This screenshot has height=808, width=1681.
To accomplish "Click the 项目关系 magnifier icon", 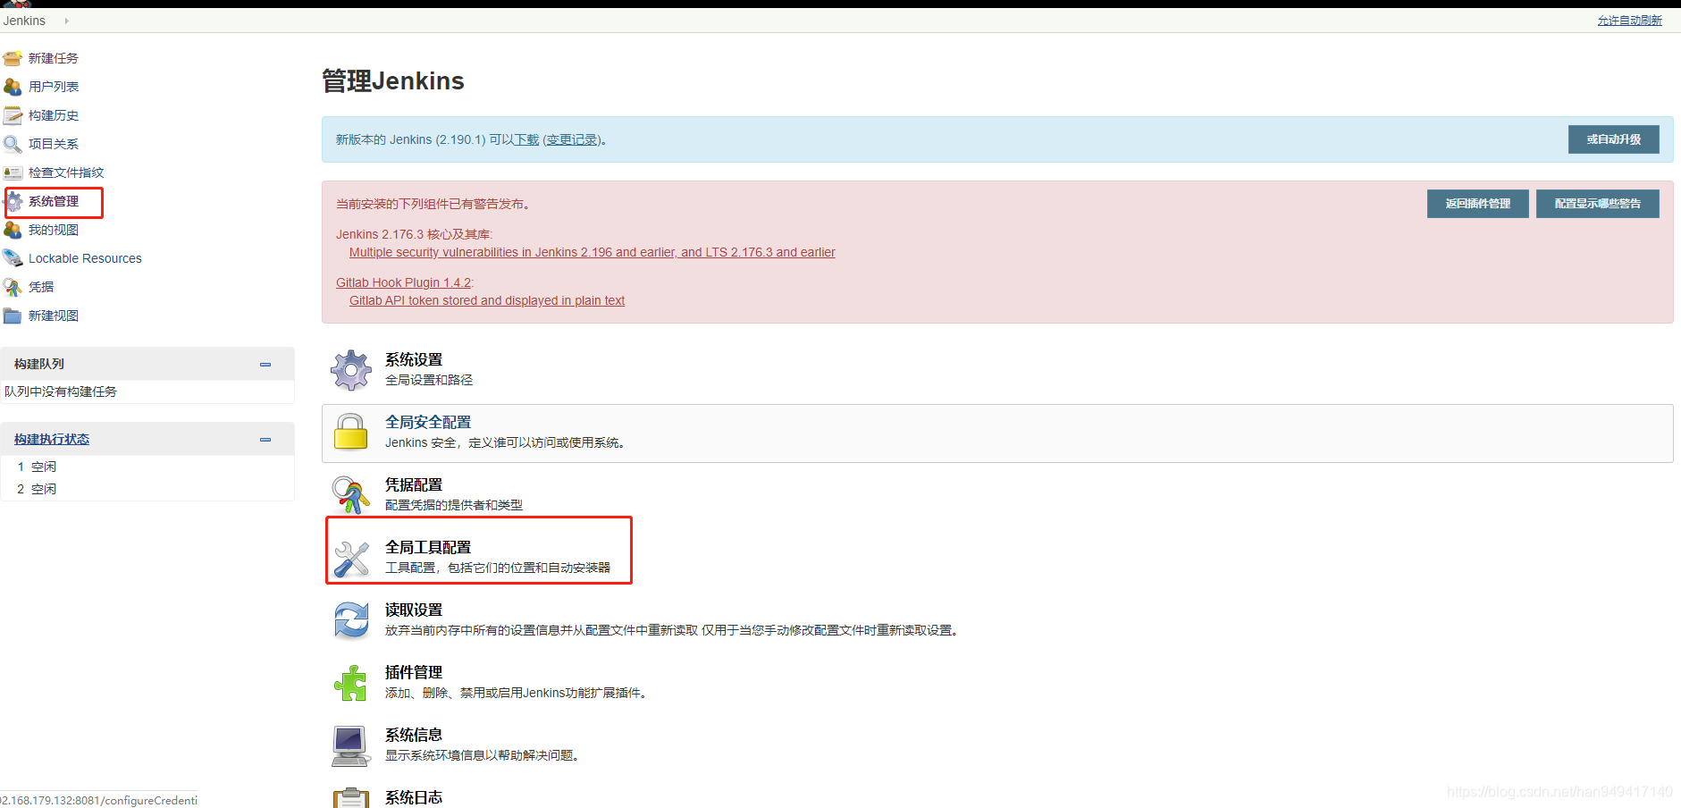I will pos(13,145).
